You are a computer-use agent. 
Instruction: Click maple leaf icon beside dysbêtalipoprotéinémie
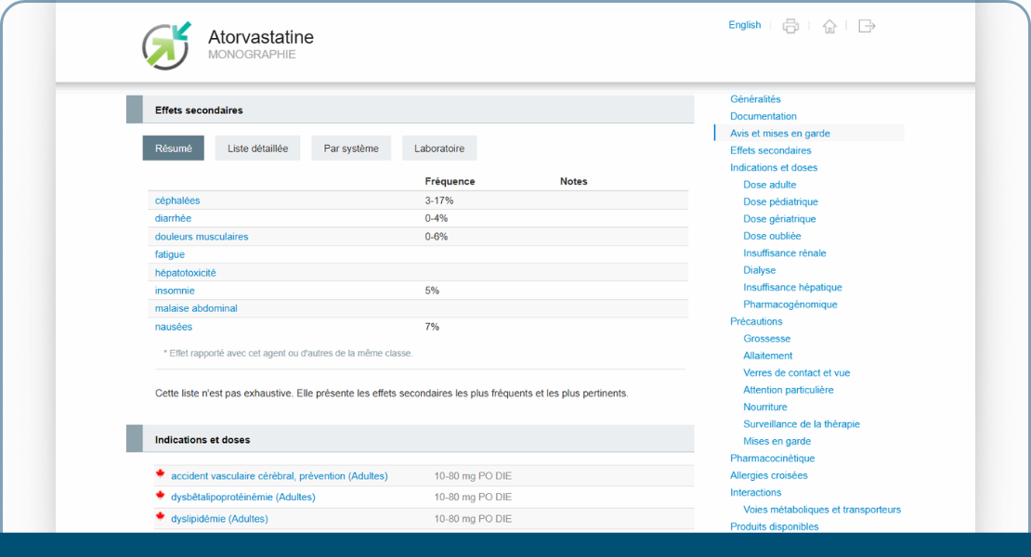[160, 496]
